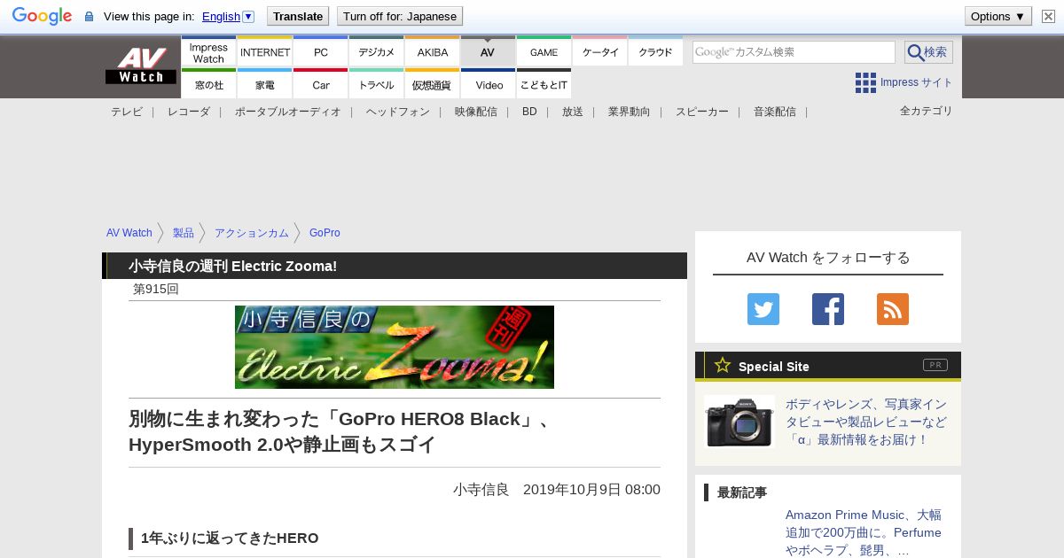Image resolution: width=1064 pixels, height=558 pixels.
Task: Open the Amazon Prime Music article link
Action: click(x=864, y=532)
